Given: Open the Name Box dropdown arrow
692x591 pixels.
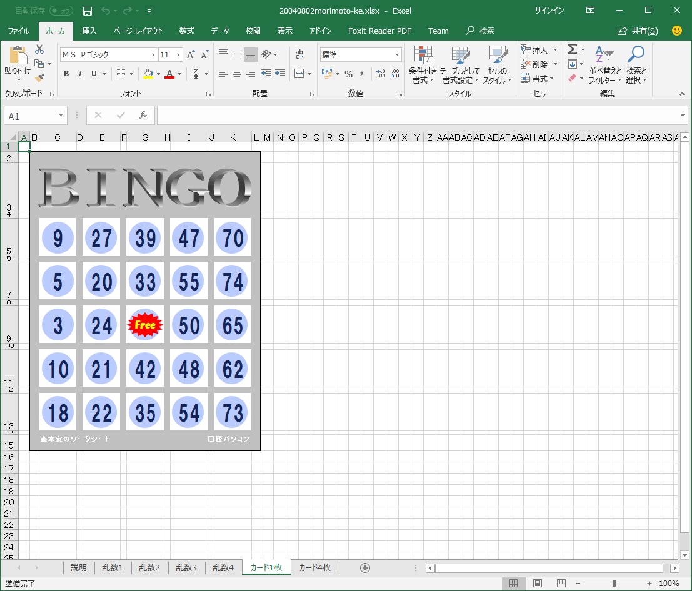Looking at the screenshot, I should click(61, 116).
